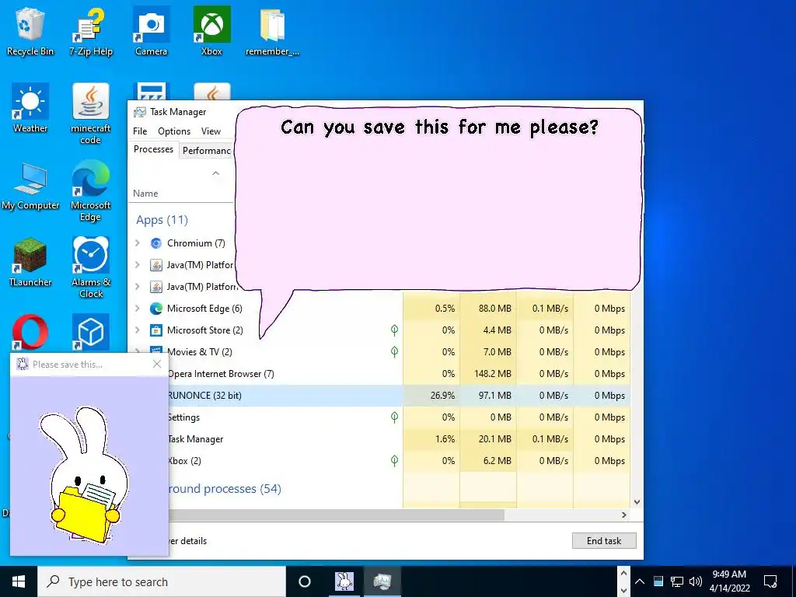Click the leaf status icon on Microsoft Store row
The height and width of the screenshot is (597, 796).
pos(394,330)
